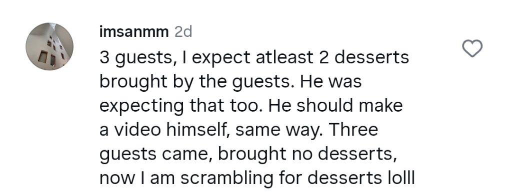The height and width of the screenshot is (193, 512).
Task: Click the comment line starting '3 guests, I expect'
Action: pos(254,58)
